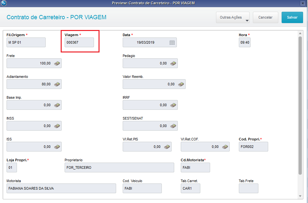Click the Hora label
Viewport: 308px width, 203px height.
click(x=243, y=35)
